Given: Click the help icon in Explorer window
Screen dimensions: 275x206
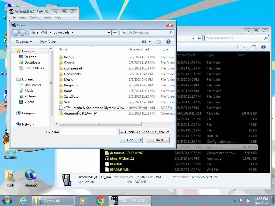Looking at the screenshot, I should pos(263,47).
